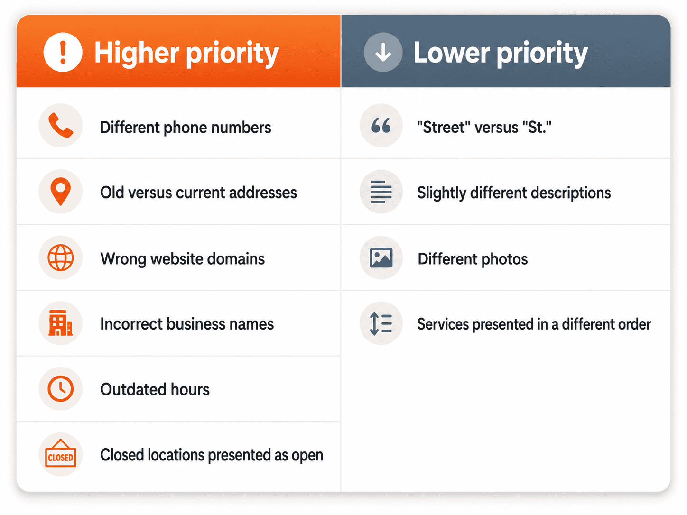This screenshot has height=515, width=687.
Task: Click the map pin location icon
Action: point(61,192)
